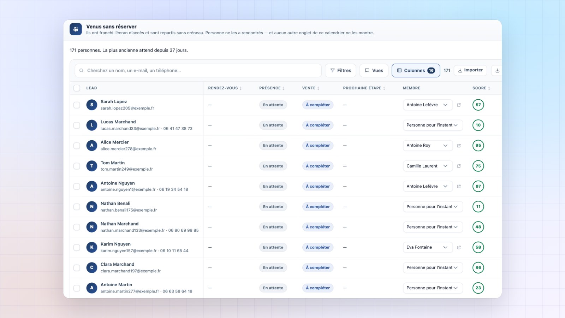Image resolution: width=565 pixels, height=318 pixels.
Task: Open Nathan Marchand's Personne pour l'instant dropdown
Action: point(433,227)
